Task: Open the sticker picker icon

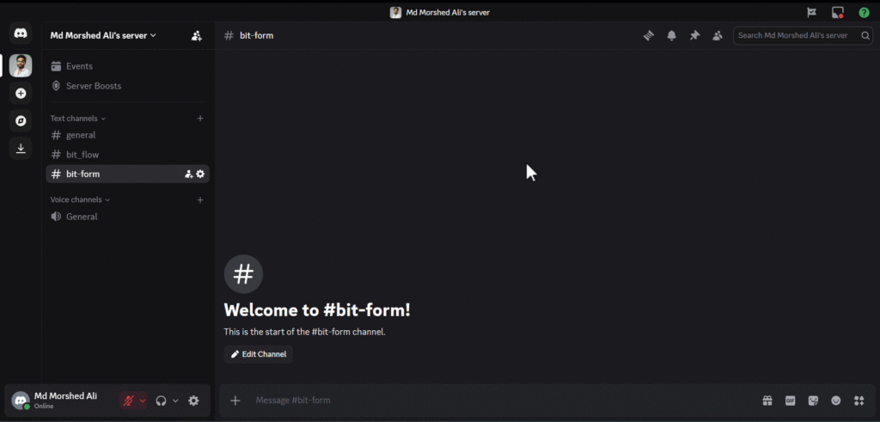Action: tap(813, 401)
